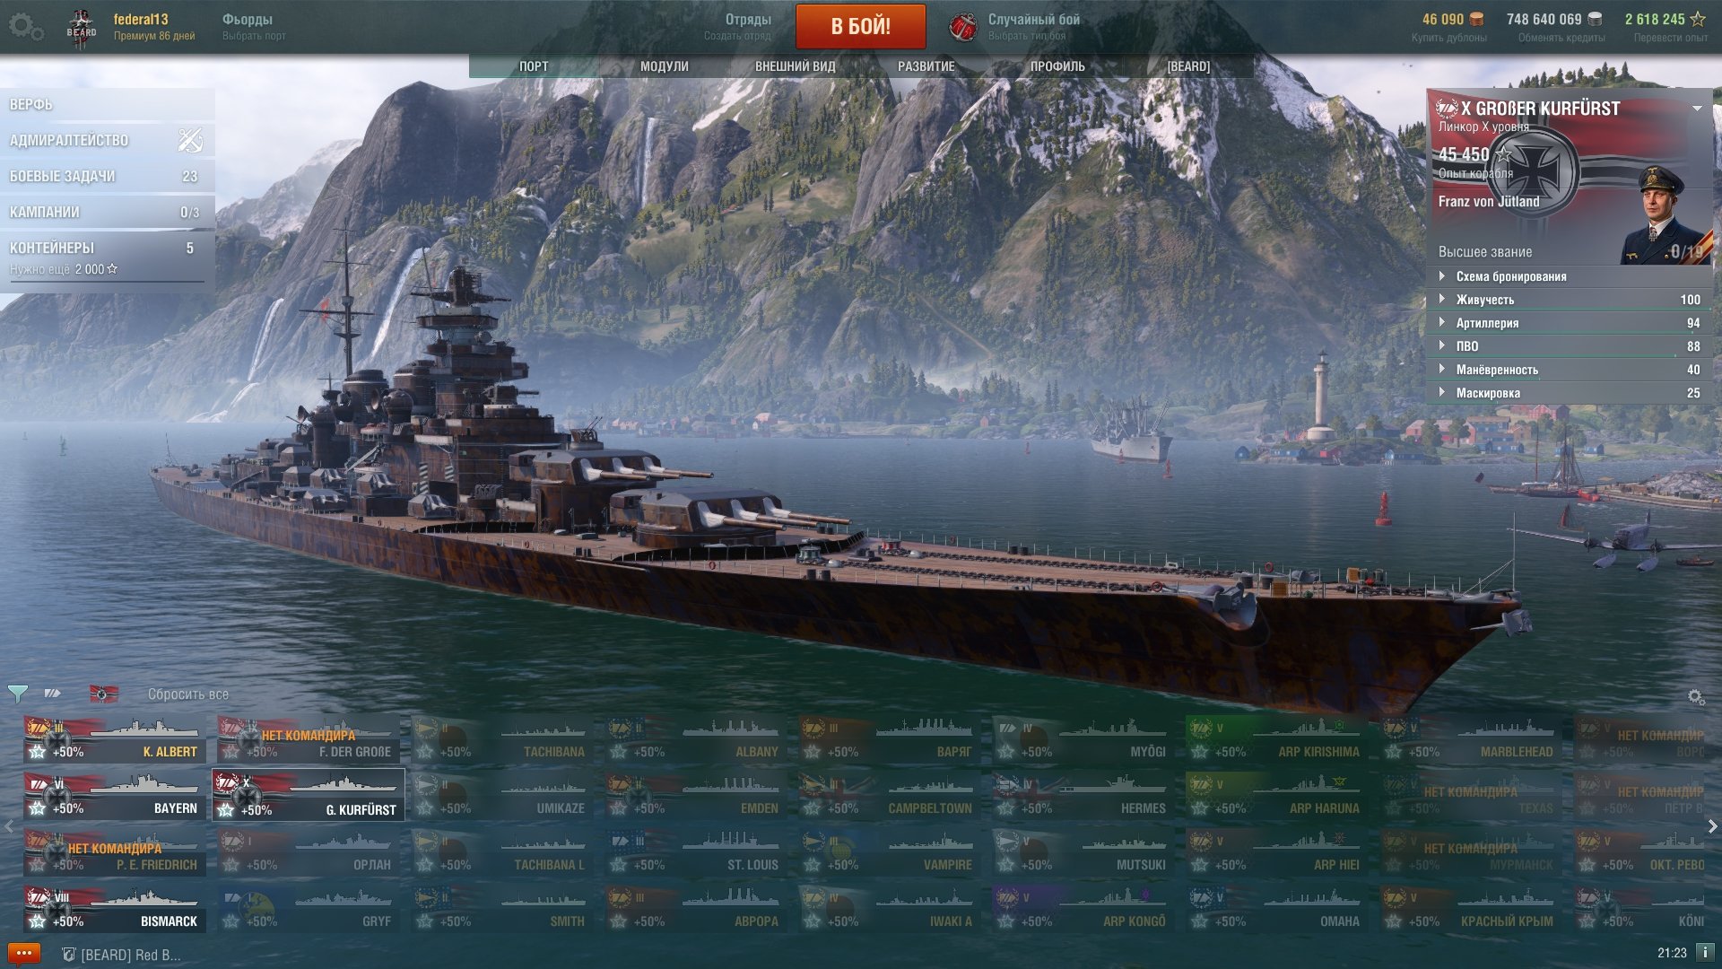This screenshot has width=1722, height=969.
Task: Toggle the German nation flag filter
Action: [x=104, y=694]
